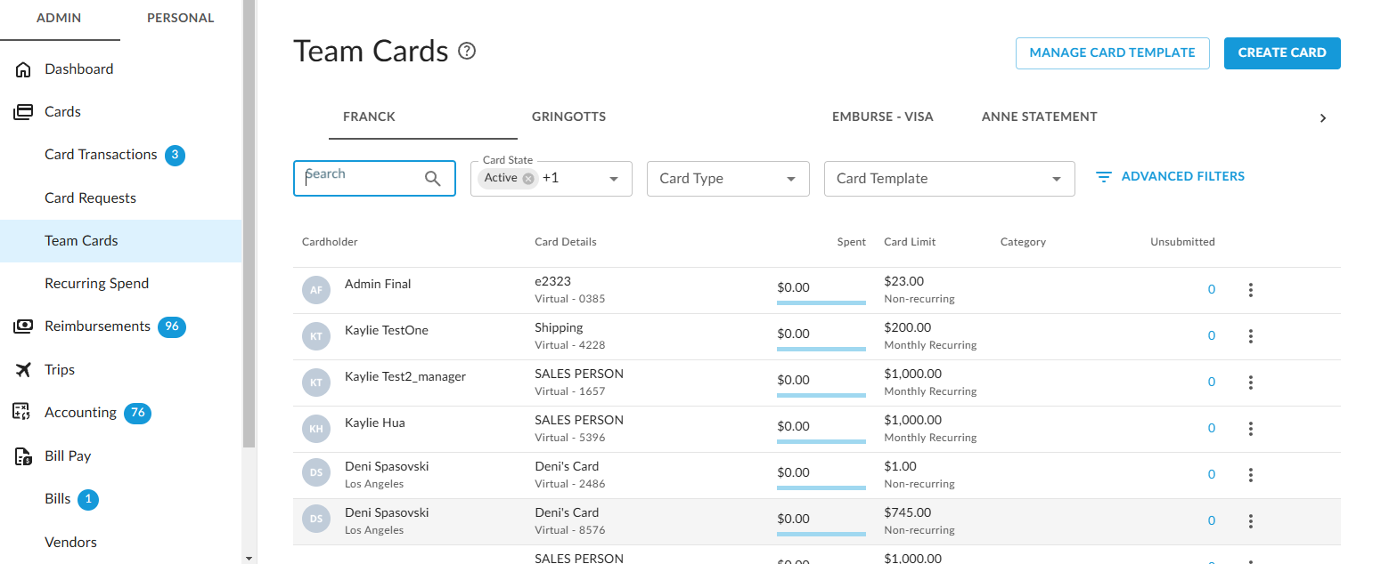Open the kebab menu for Kaylie Hua

click(x=1251, y=429)
